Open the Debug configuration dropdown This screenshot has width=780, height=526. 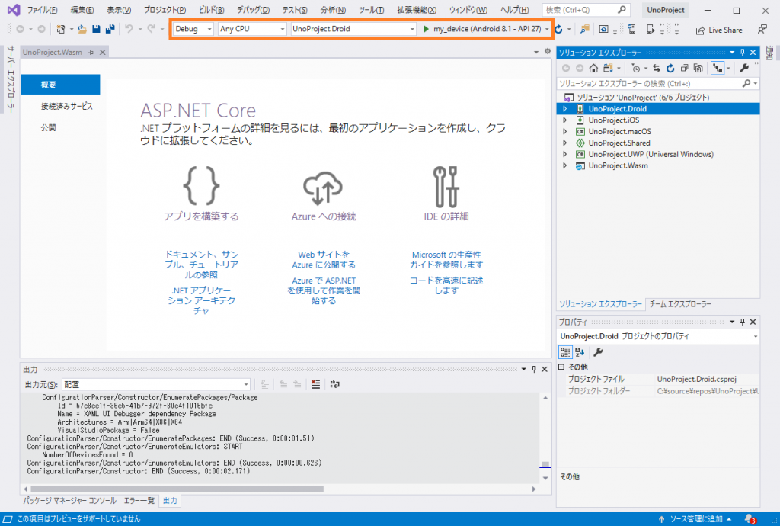193,29
